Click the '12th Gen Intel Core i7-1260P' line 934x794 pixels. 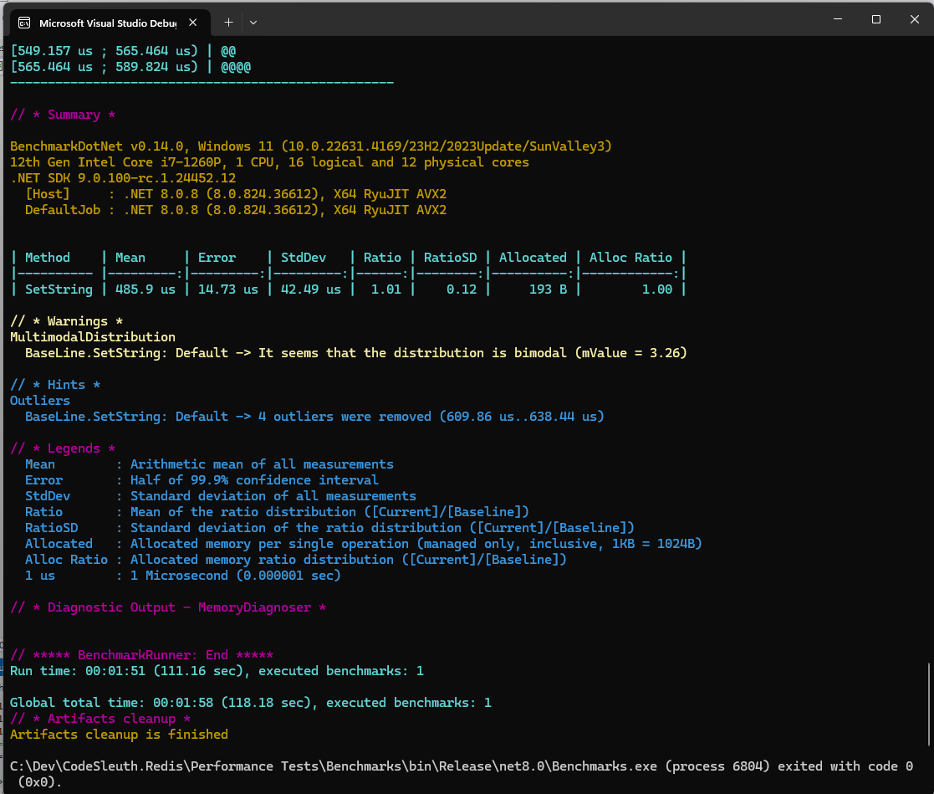(x=269, y=162)
